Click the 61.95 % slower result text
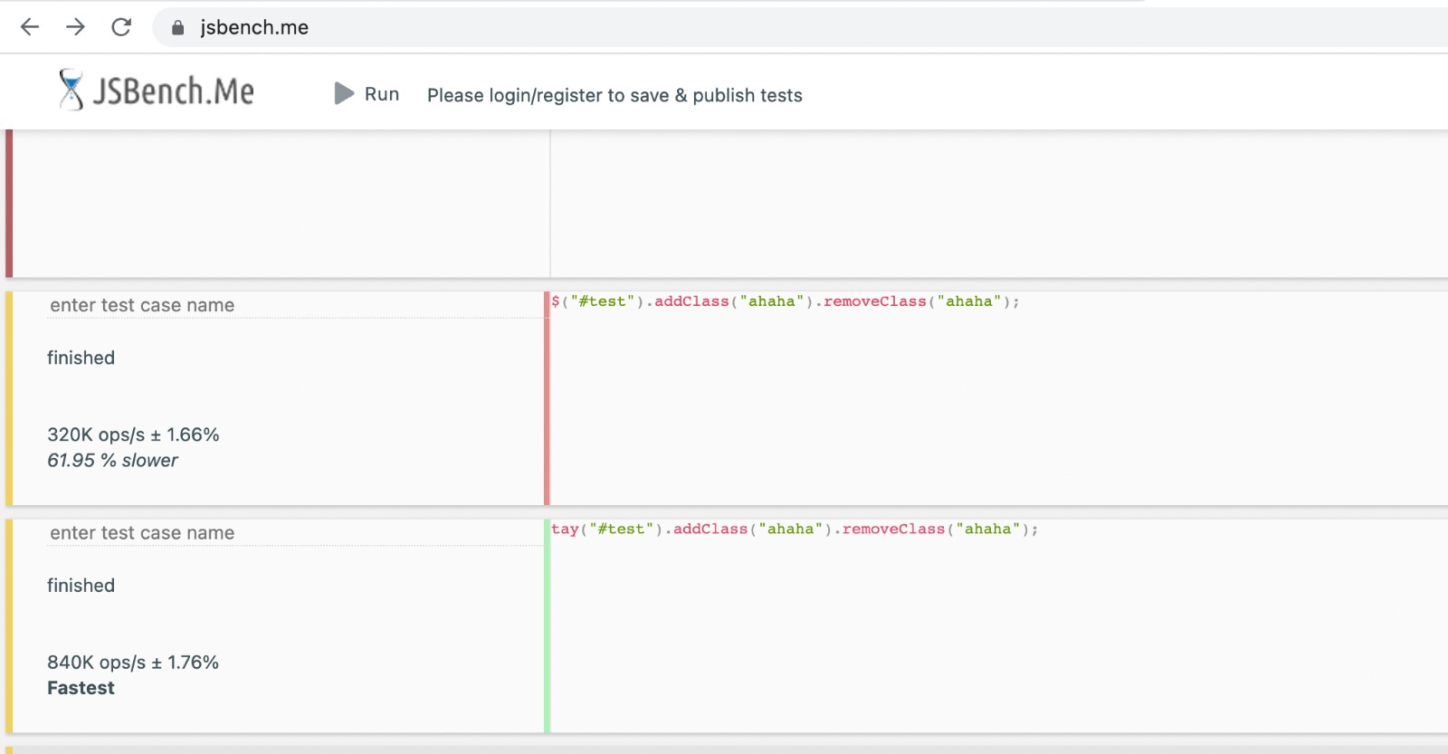Image resolution: width=1448 pixels, height=754 pixels. 112,461
